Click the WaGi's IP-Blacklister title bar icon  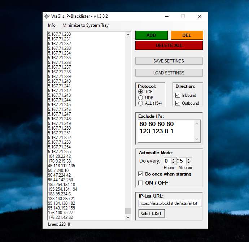click(47, 16)
